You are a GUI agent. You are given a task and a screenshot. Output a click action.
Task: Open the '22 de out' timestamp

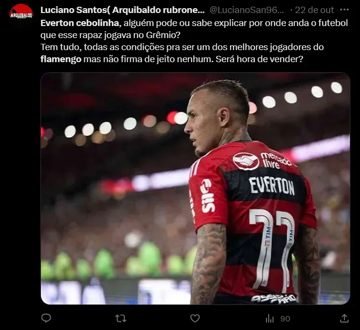coord(314,10)
